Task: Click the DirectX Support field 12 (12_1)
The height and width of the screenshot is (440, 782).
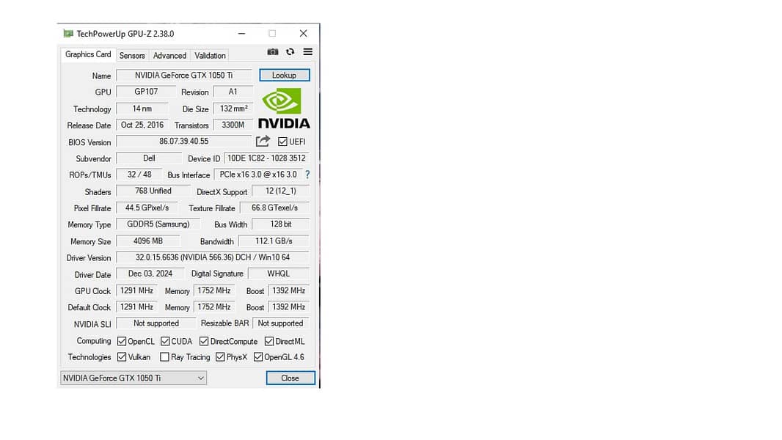Action: (x=281, y=191)
